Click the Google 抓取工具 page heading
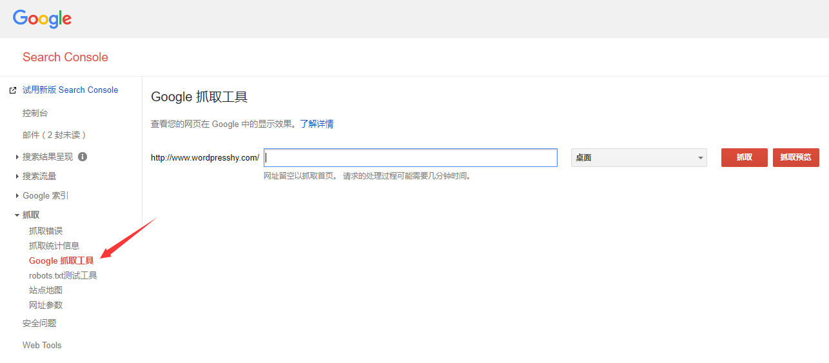The image size is (829, 363). (x=199, y=97)
